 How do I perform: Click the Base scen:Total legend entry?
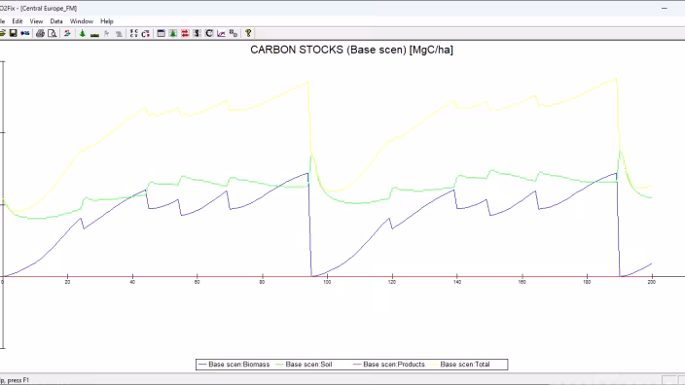(x=460, y=364)
